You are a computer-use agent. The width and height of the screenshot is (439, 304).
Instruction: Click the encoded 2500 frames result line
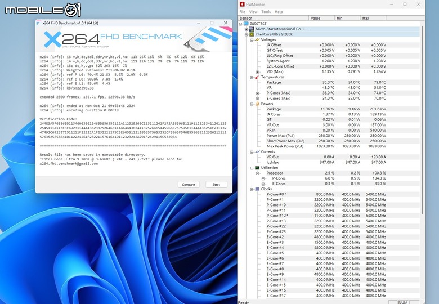87,97
